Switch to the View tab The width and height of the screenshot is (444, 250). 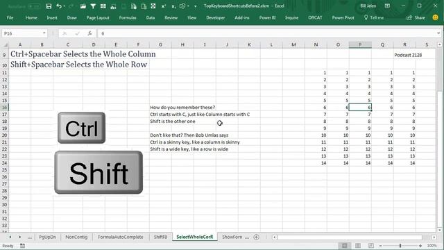click(191, 17)
